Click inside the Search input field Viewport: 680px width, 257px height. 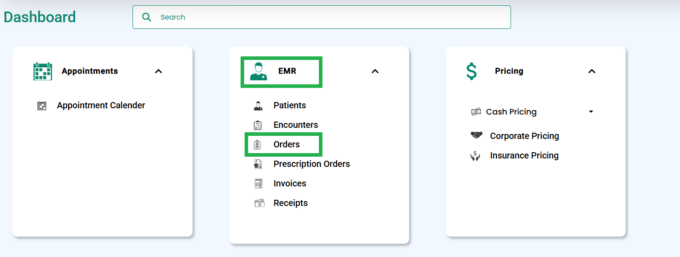[x=322, y=17]
